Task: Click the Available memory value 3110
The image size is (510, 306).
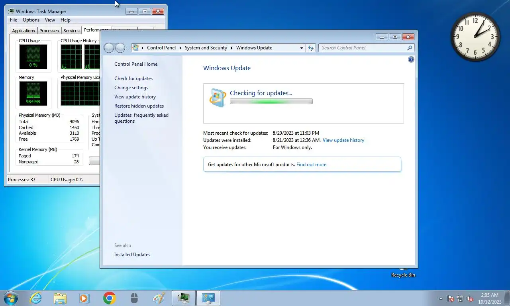Action: pos(75,133)
